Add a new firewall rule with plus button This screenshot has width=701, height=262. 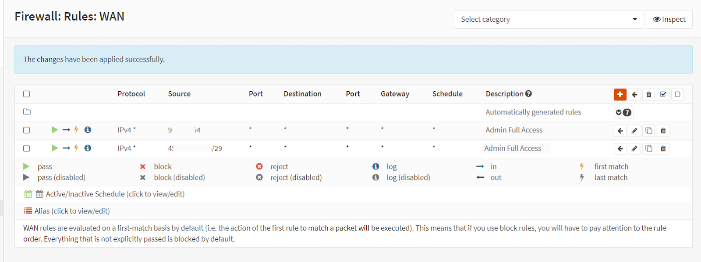[x=620, y=94]
